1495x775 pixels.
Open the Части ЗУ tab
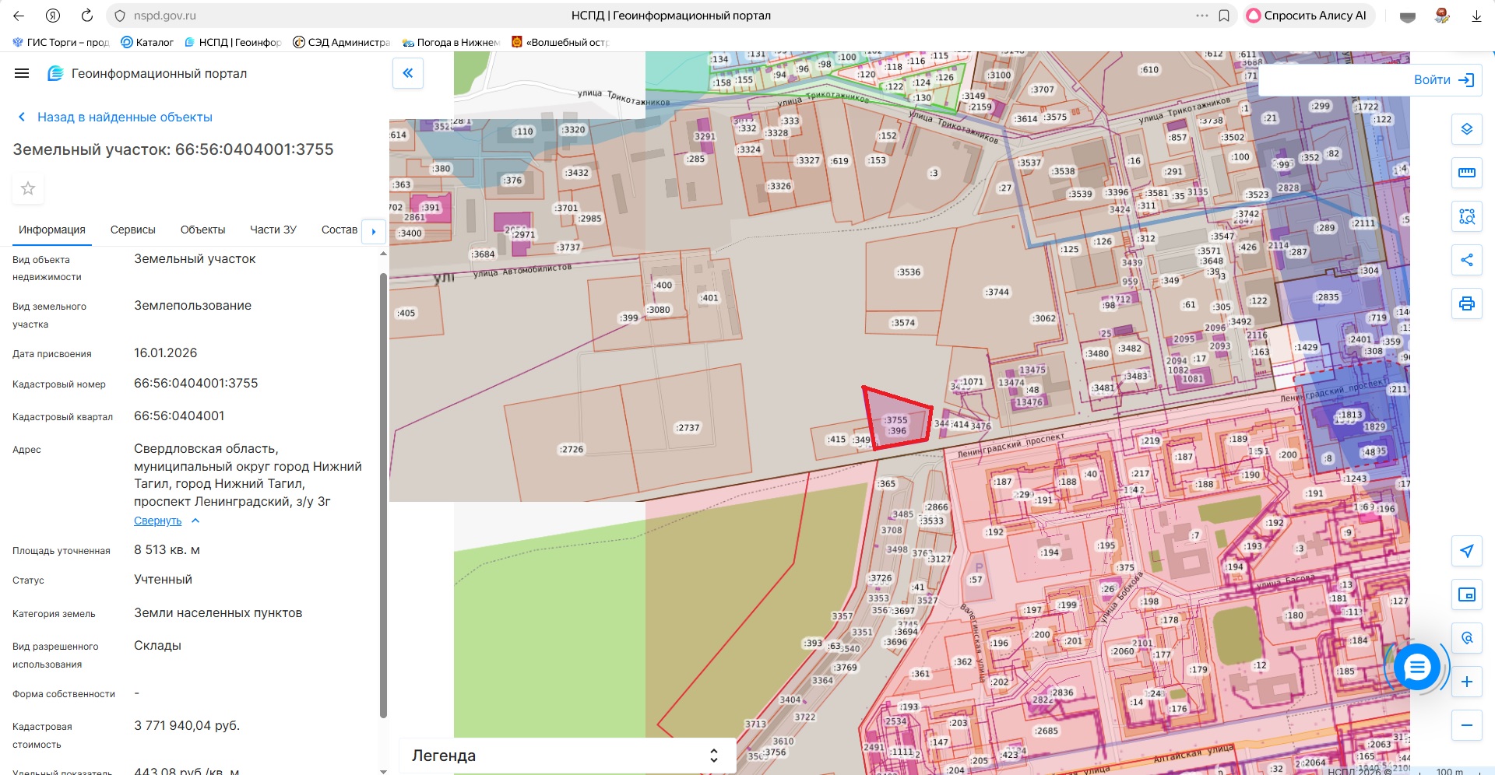tap(273, 230)
